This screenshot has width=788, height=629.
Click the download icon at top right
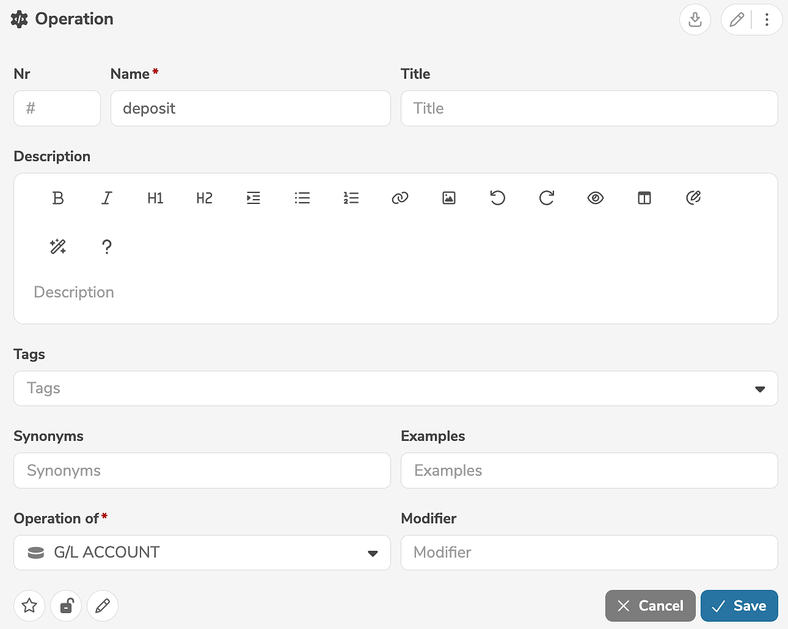click(695, 20)
